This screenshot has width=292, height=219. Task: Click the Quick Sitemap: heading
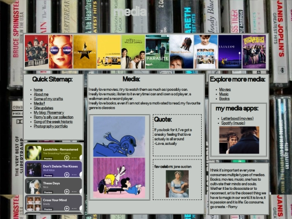[x=52, y=79]
